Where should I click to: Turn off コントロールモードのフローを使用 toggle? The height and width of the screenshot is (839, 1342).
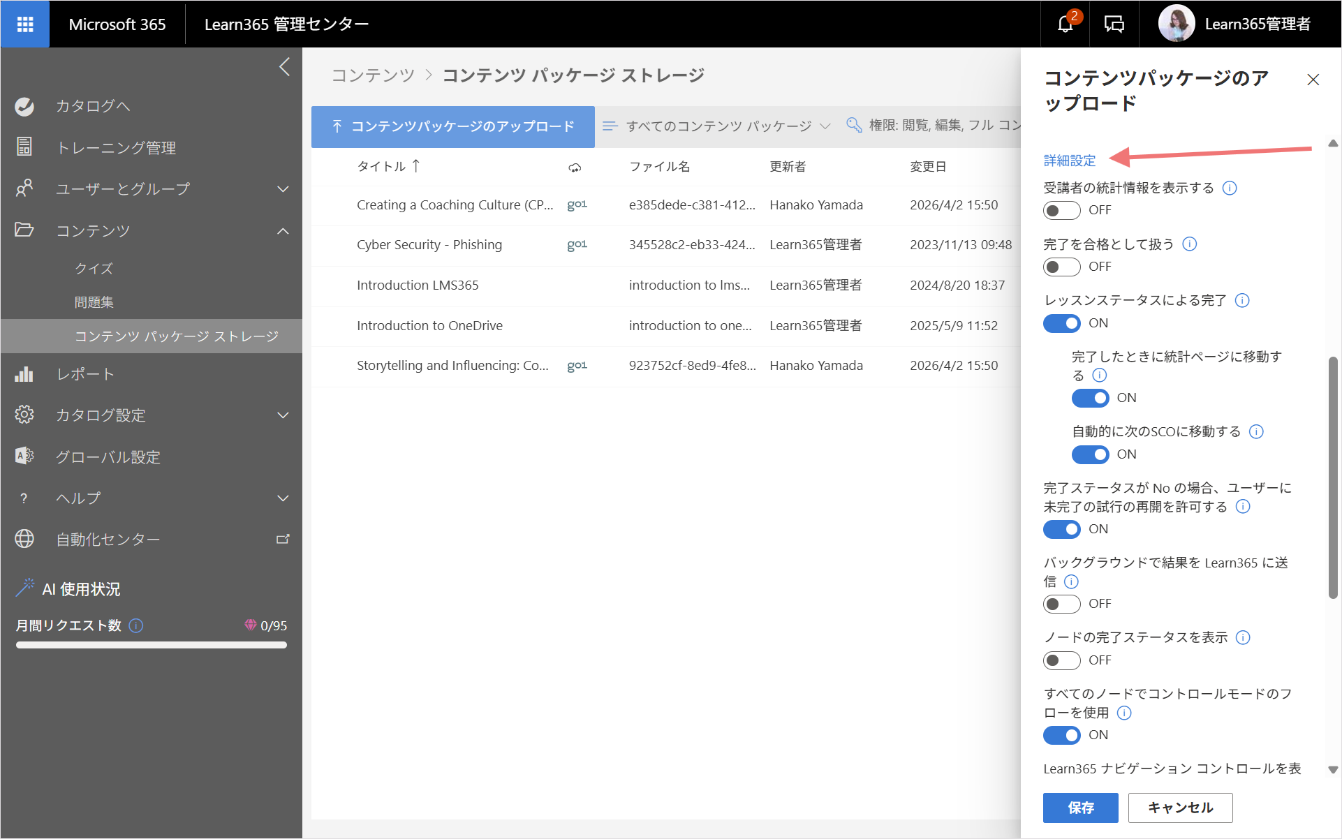1061,735
